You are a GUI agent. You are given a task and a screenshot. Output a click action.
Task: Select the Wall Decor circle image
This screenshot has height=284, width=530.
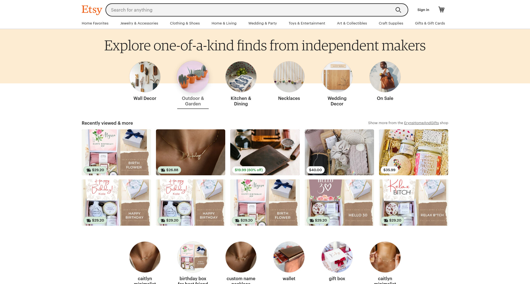click(145, 77)
